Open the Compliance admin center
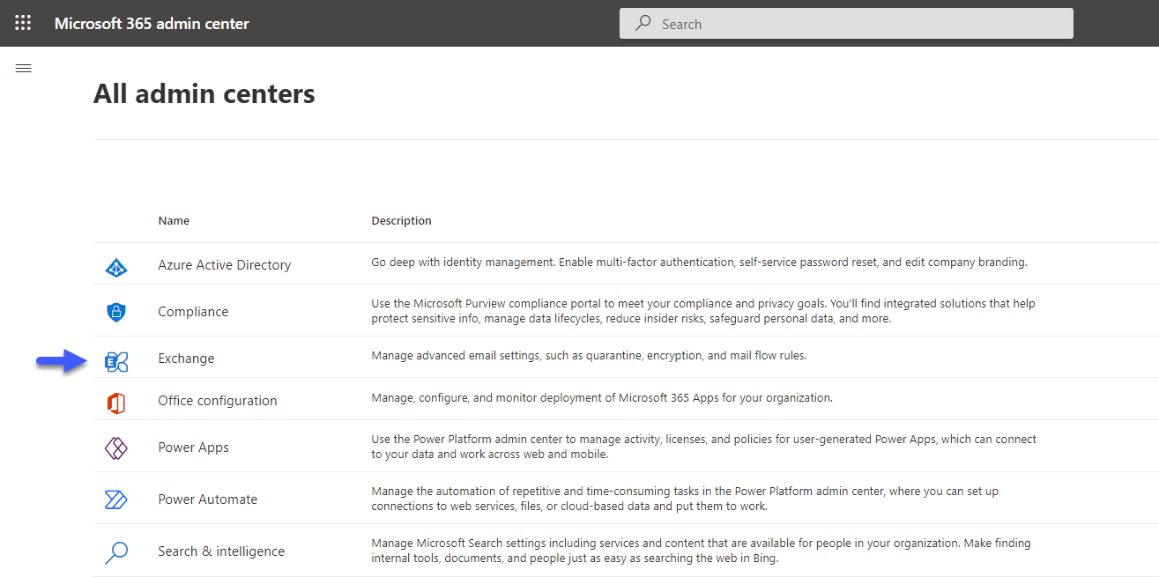Screen dimensions: 1159x577 pyautogui.click(x=193, y=312)
